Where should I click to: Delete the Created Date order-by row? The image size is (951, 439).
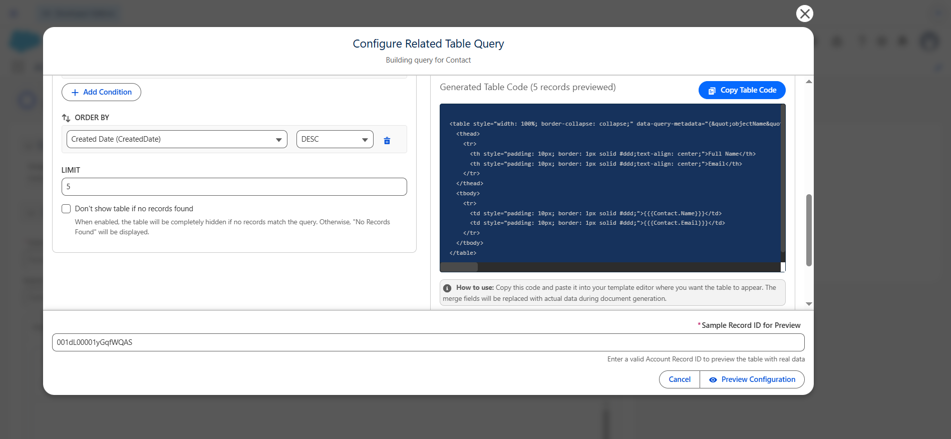pos(387,140)
